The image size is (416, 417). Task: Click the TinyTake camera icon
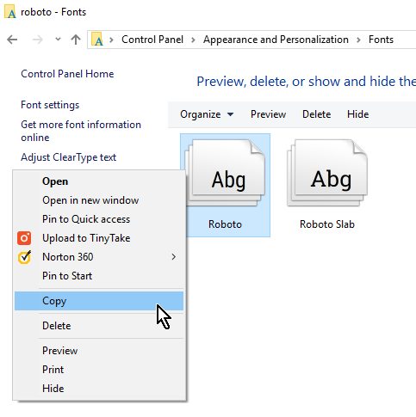(x=24, y=238)
